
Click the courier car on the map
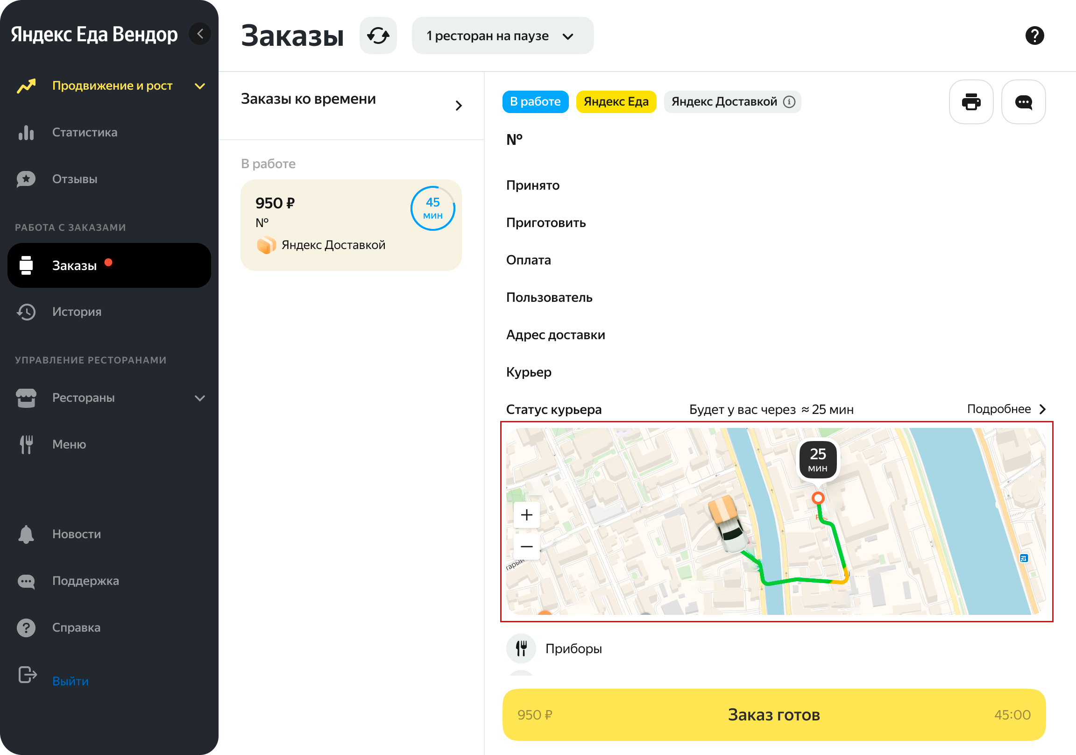(x=728, y=524)
